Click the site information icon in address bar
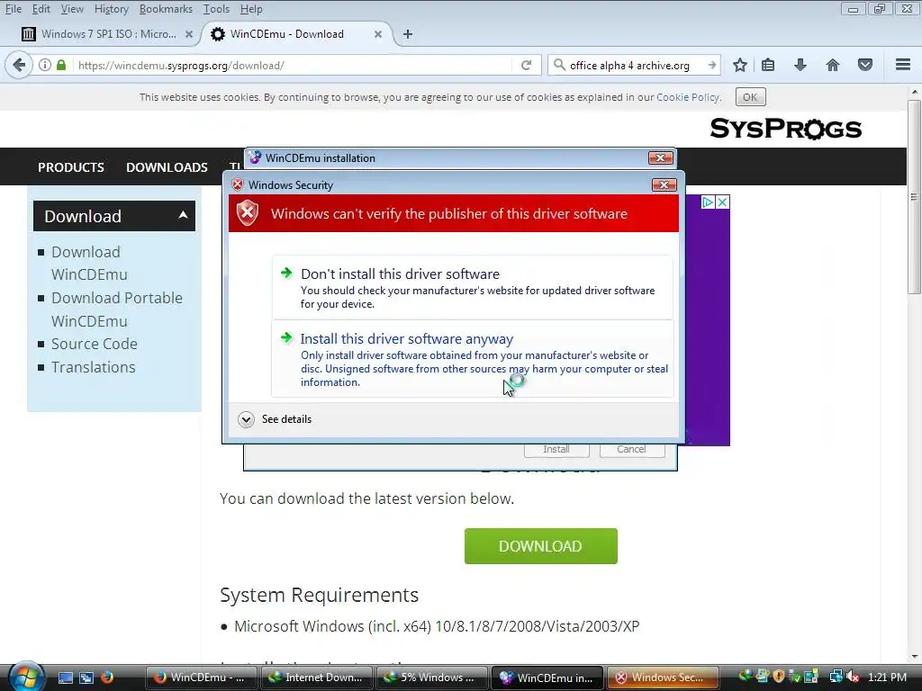The width and height of the screenshot is (922, 691). tap(45, 65)
